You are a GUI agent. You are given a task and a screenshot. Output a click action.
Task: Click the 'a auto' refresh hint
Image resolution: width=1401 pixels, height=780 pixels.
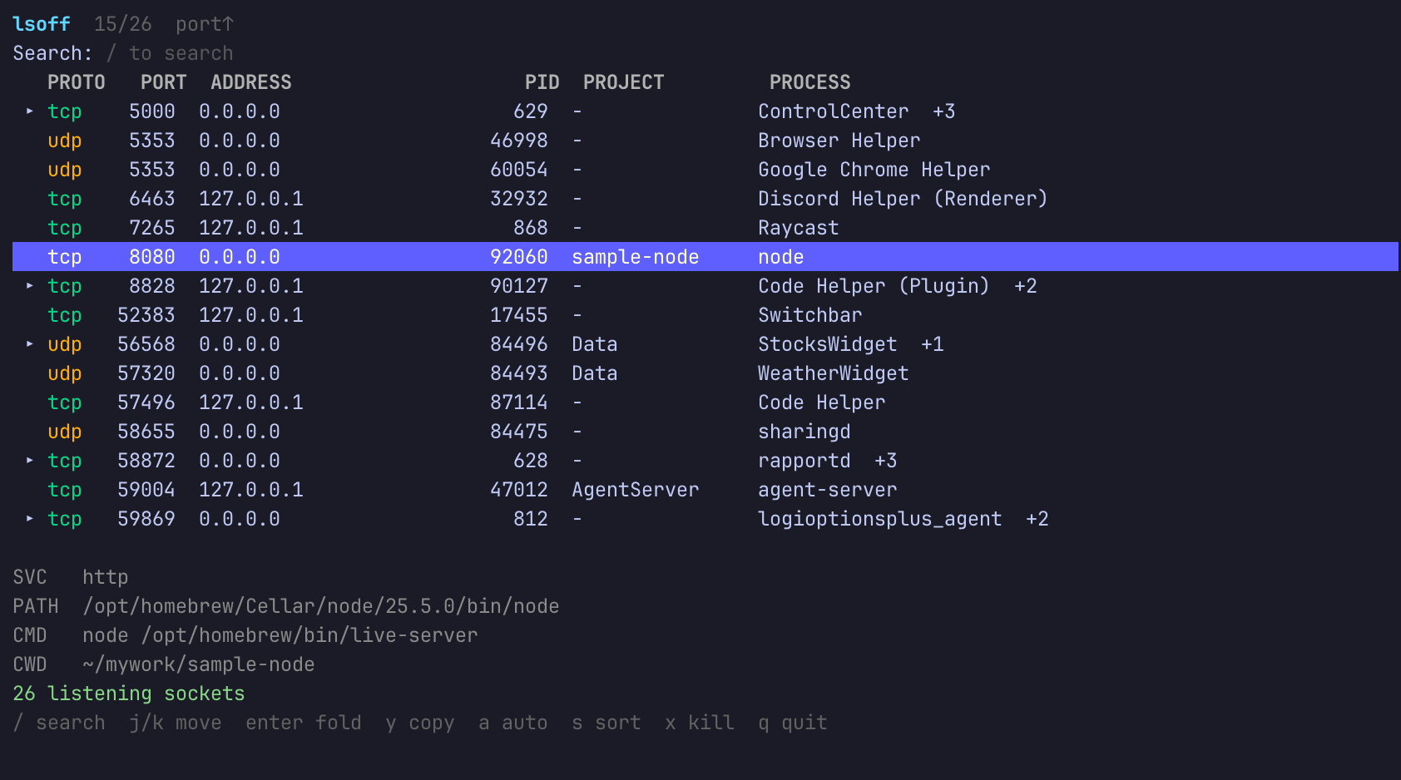pyautogui.click(x=513, y=723)
